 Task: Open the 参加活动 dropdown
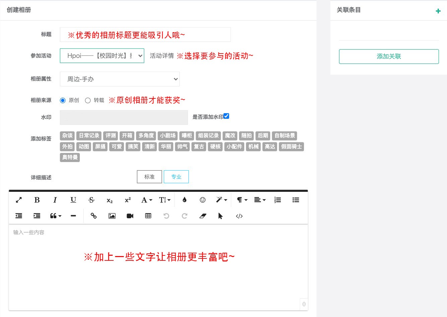(102, 56)
